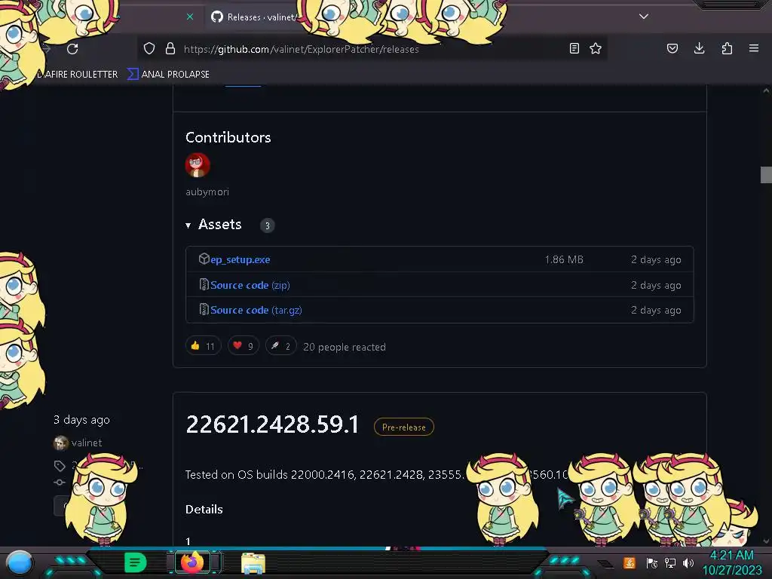Download Source code (tar.gz)
This screenshot has width=772, height=579.
click(256, 310)
